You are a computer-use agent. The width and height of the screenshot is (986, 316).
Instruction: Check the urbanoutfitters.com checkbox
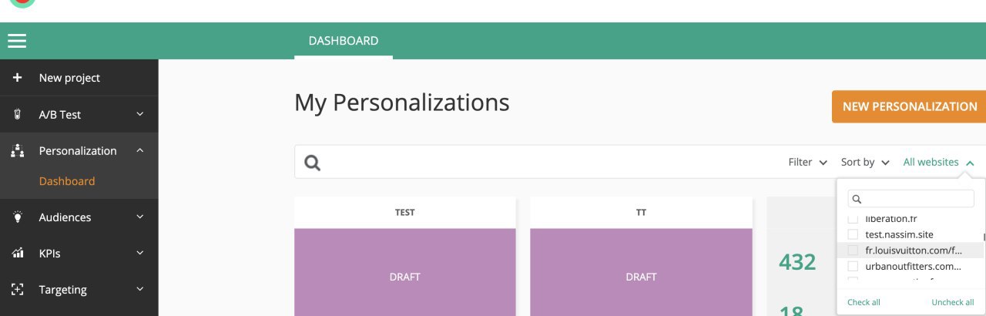(x=853, y=266)
